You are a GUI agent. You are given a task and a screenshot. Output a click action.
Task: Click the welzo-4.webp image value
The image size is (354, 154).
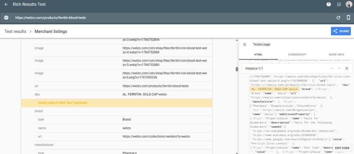coord(165,50)
